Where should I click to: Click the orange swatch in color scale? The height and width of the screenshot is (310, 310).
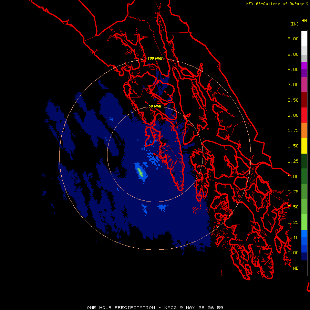pos(304,130)
